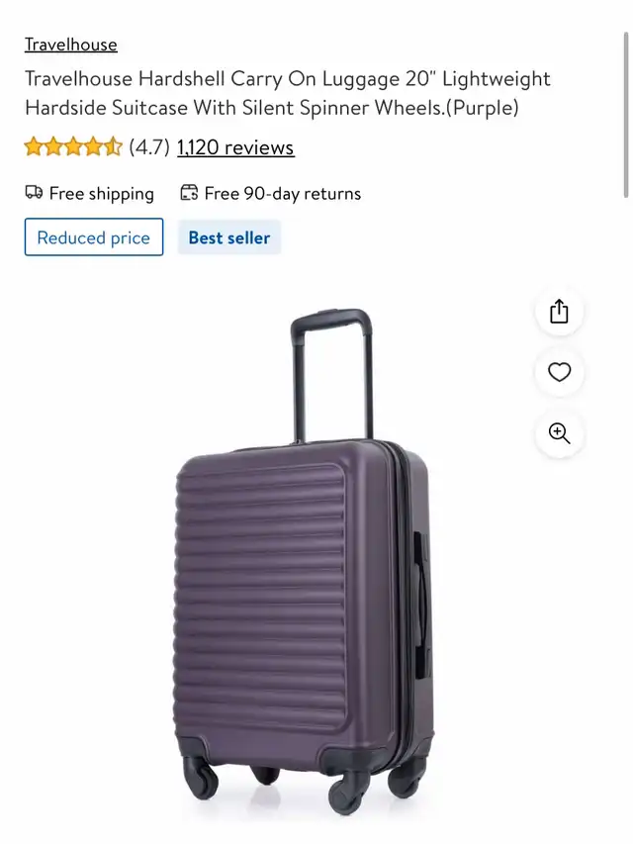The height and width of the screenshot is (844, 633).
Task: Tap the share icon beside the product image
Action: coord(559,311)
